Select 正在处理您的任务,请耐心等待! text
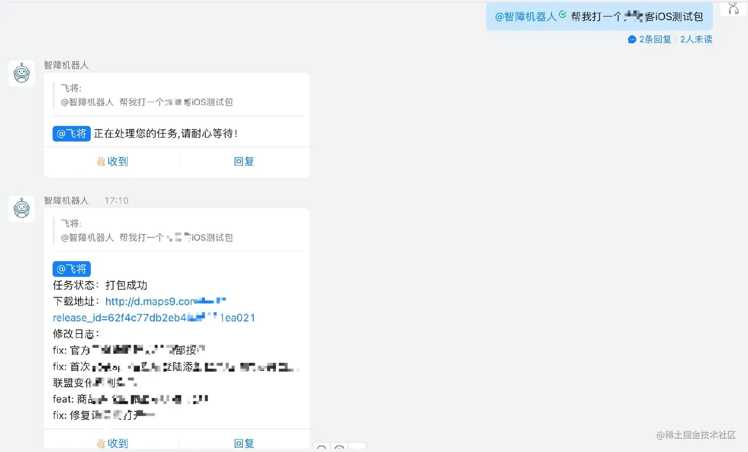 click(x=166, y=134)
